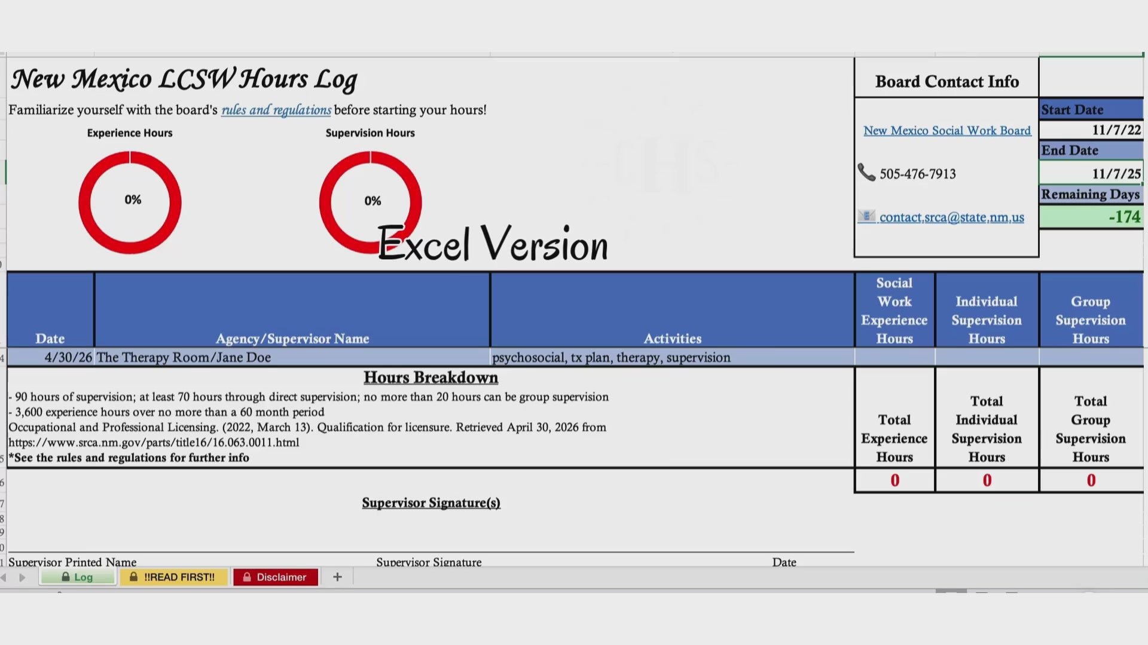Go to previous sheet using left arrow
This screenshot has width=1148, height=645.
click(4, 578)
